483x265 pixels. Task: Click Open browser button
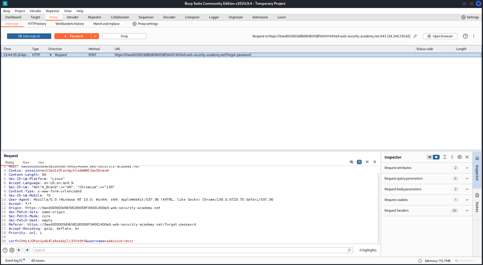[440, 36]
